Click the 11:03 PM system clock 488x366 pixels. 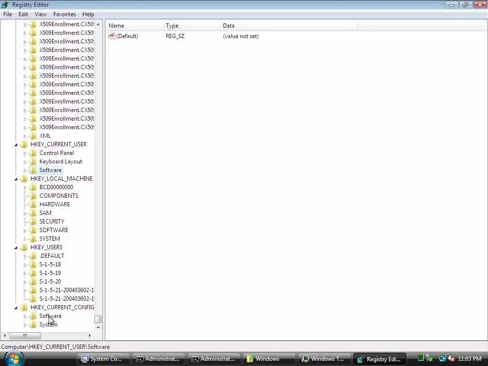[x=469, y=359]
